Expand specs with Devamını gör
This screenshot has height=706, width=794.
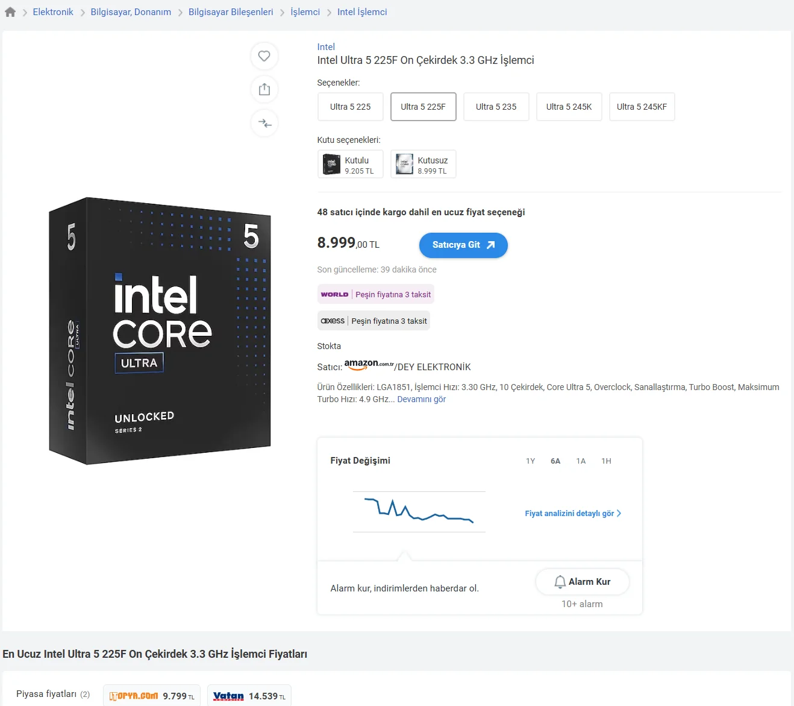421,399
